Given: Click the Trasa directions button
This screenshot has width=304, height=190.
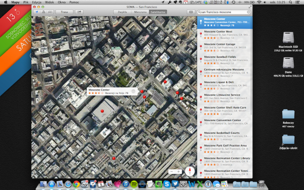Looking at the screenshot, I should 64,12.
